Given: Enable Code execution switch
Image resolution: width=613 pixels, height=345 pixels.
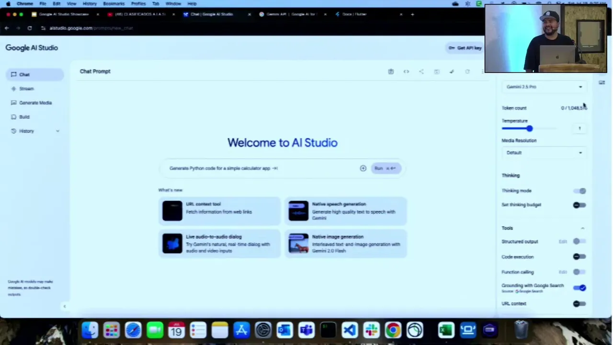Looking at the screenshot, I should [579, 257].
